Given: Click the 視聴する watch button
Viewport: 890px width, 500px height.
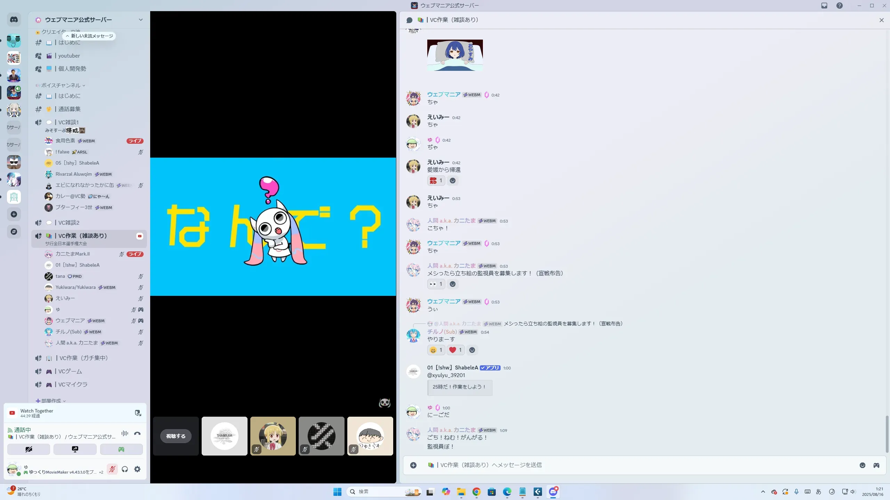Looking at the screenshot, I should pyautogui.click(x=176, y=436).
